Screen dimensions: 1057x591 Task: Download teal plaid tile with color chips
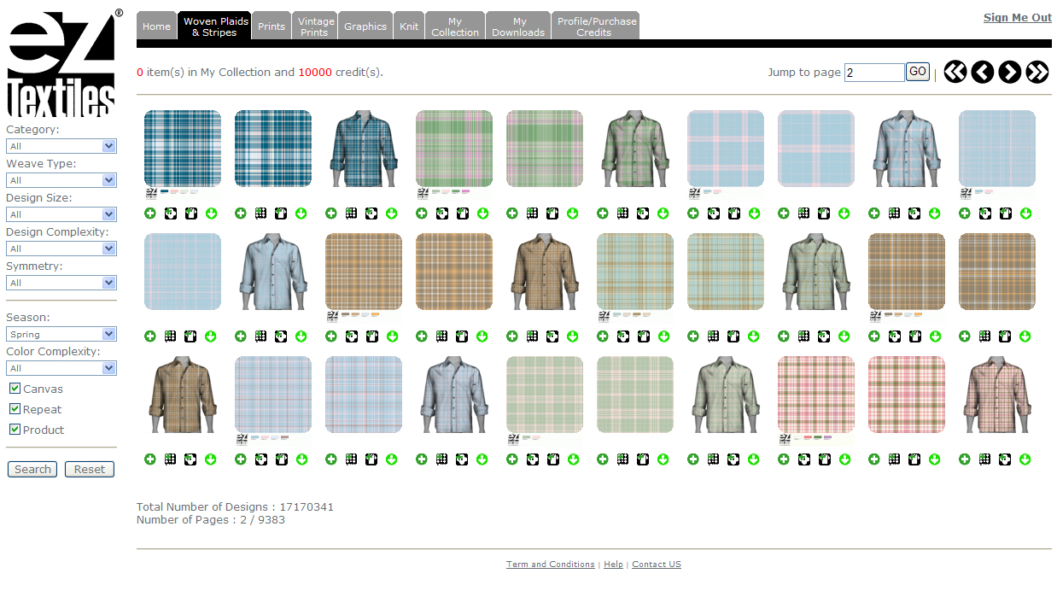211,214
